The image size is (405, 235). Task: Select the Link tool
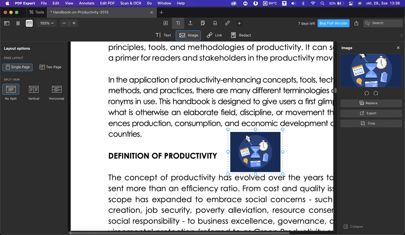[214, 35]
